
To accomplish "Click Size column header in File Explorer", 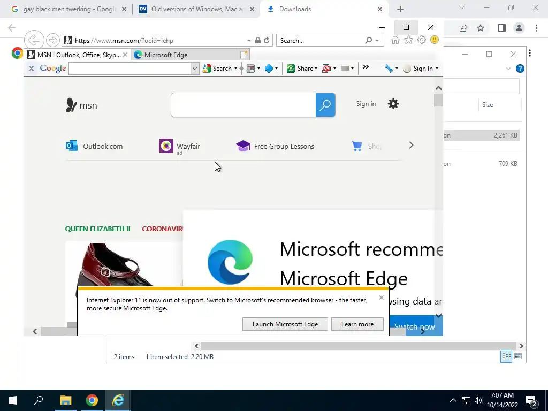I will (487, 105).
